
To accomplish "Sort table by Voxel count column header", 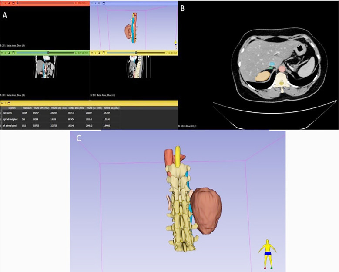I will [27, 108].
